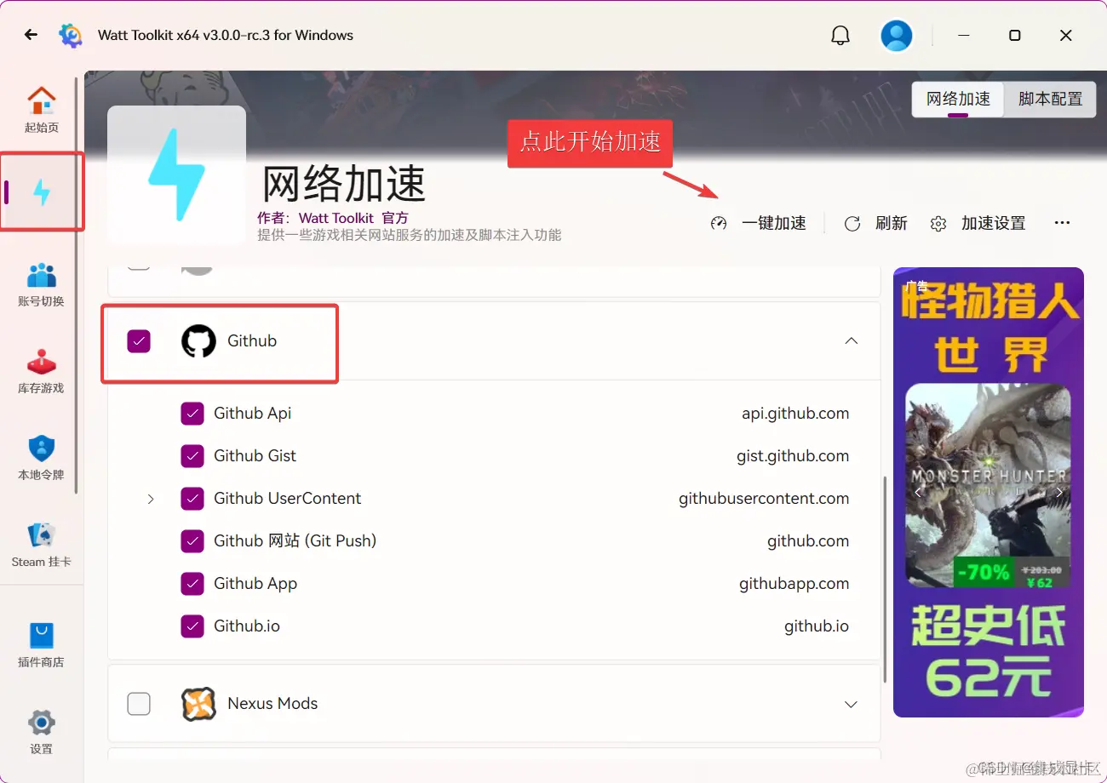Uncheck the Github acceleration checkbox

139,340
